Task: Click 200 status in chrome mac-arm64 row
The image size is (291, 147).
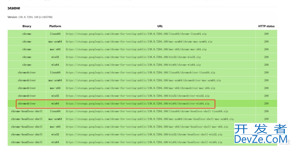Action: [x=266, y=42]
